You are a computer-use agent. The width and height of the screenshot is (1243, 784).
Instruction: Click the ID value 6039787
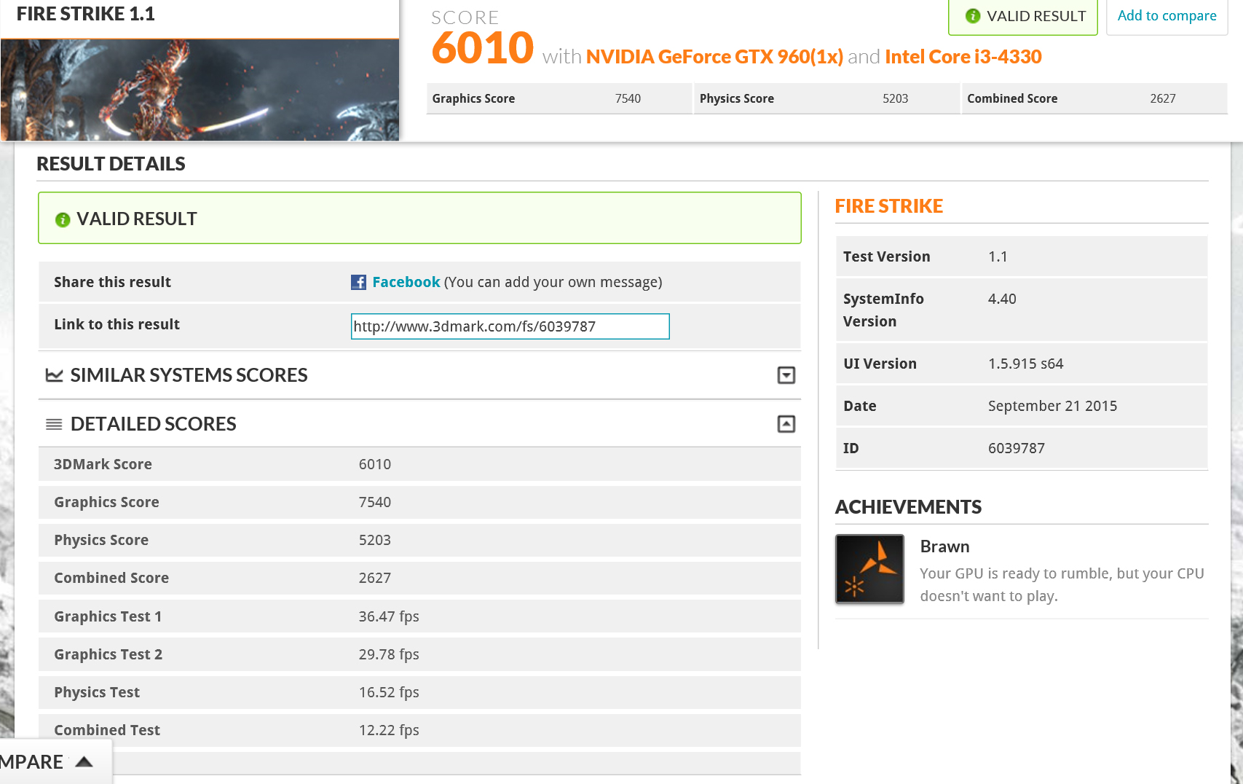pyautogui.click(x=1017, y=448)
